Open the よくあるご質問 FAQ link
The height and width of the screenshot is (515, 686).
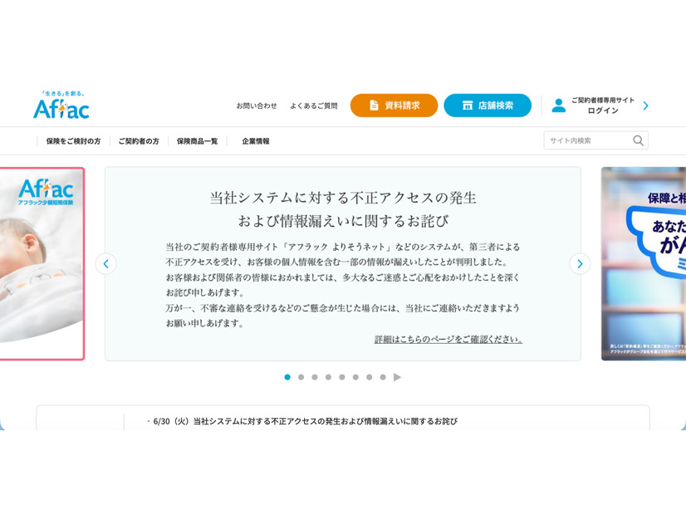pyautogui.click(x=314, y=105)
